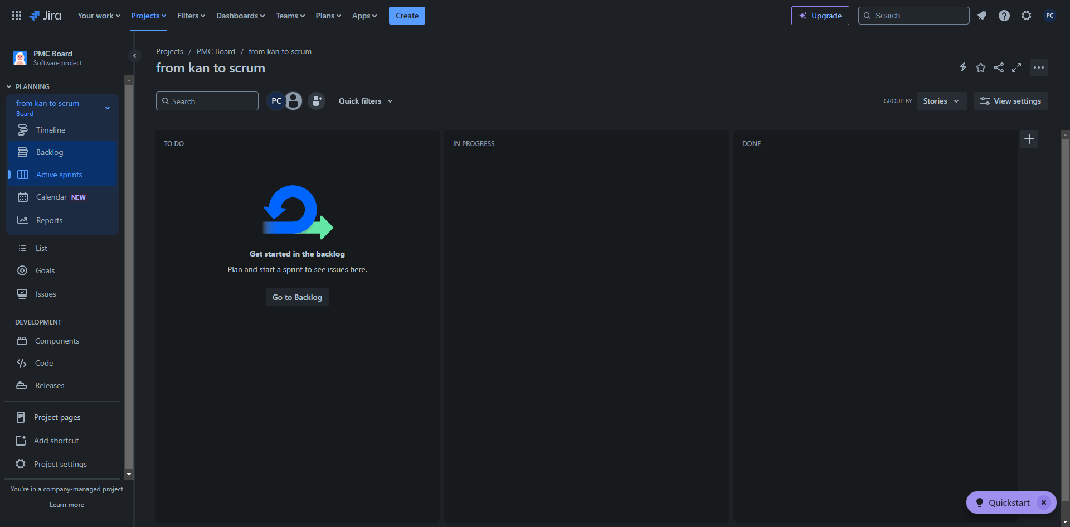Click the Go to Backlog button
This screenshot has width=1070, height=527.
[297, 297]
